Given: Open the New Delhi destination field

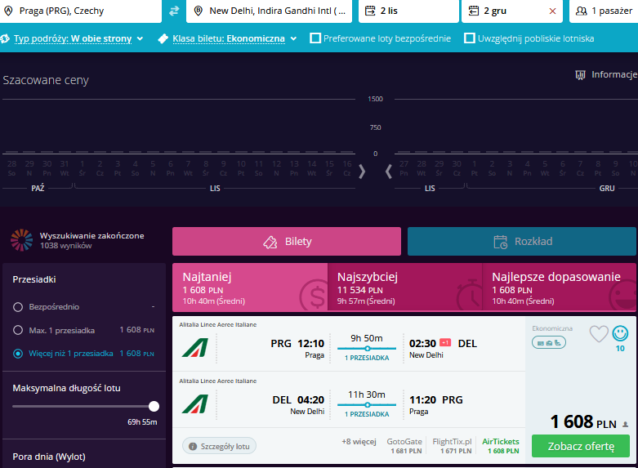Looking at the screenshot, I should pyautogui.click(x=270, y=11).
